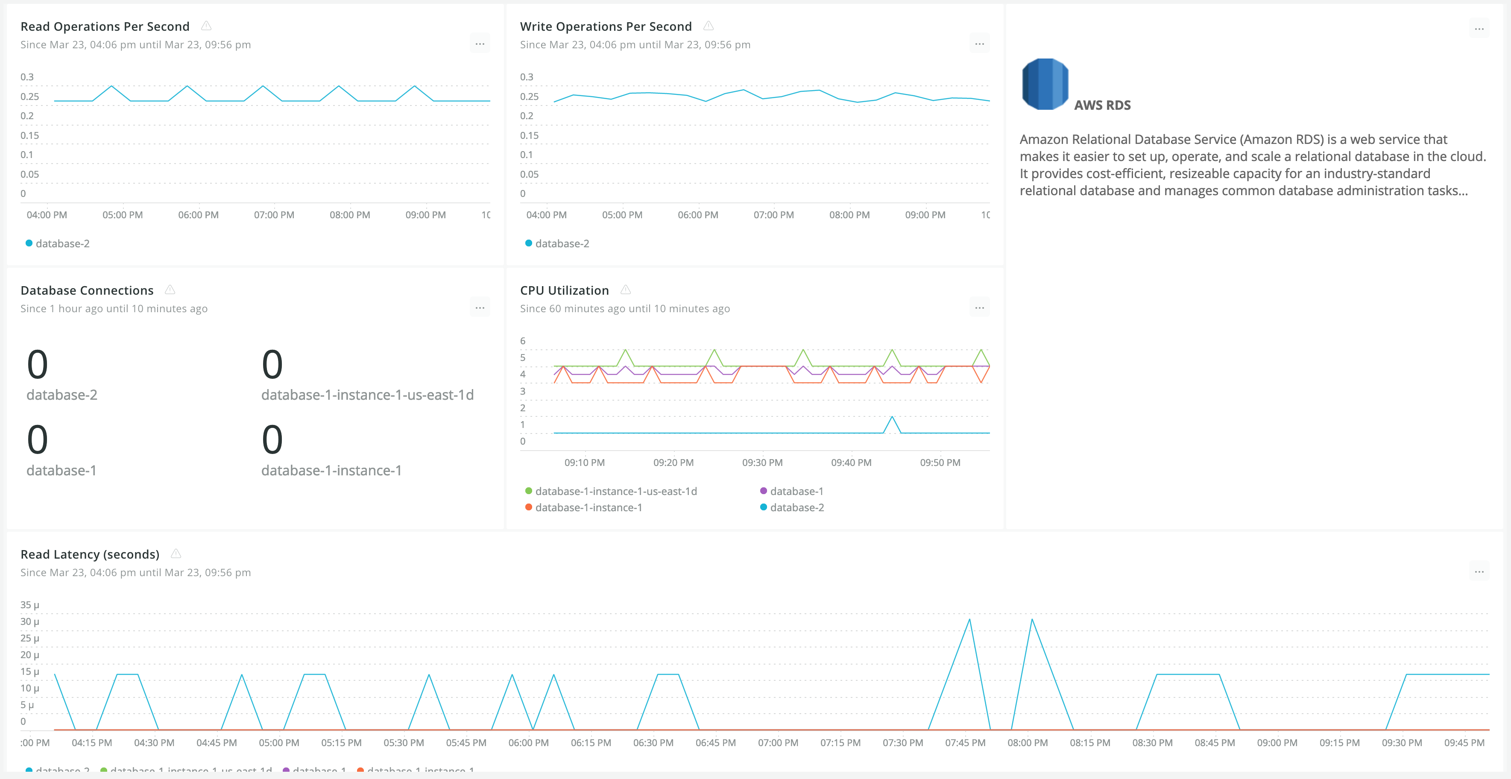Open CPU Utilization widget options menu
Viewport: 1511px width, 779px height.
click(x=979, y=308)
